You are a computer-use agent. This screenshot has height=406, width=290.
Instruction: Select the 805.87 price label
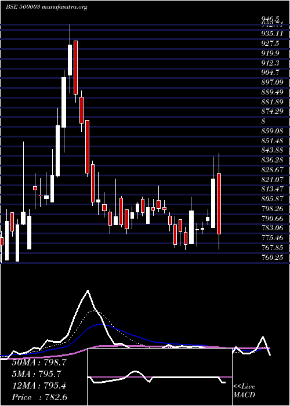[271, 199]
